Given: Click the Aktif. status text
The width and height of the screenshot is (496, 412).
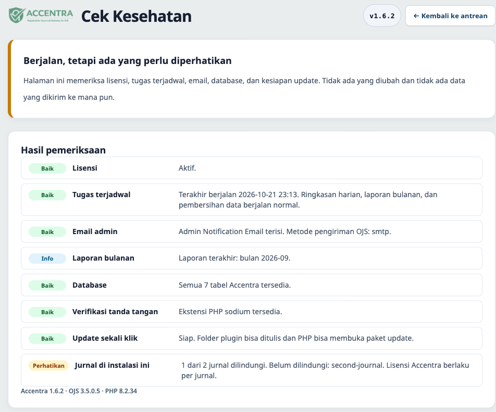Looking at the screenshot, I should (187, 168).
